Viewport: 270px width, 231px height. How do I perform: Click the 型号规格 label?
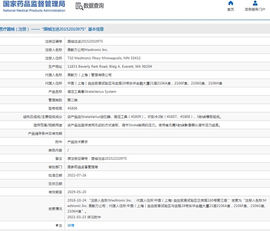pyautogui.click(x=55, y=108)
